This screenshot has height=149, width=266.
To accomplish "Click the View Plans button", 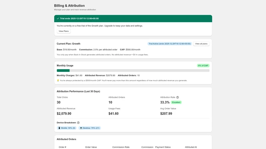I will 64,31.
